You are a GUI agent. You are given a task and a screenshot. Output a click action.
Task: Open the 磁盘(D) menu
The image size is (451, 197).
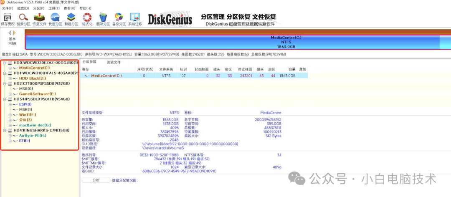[23, 8]
